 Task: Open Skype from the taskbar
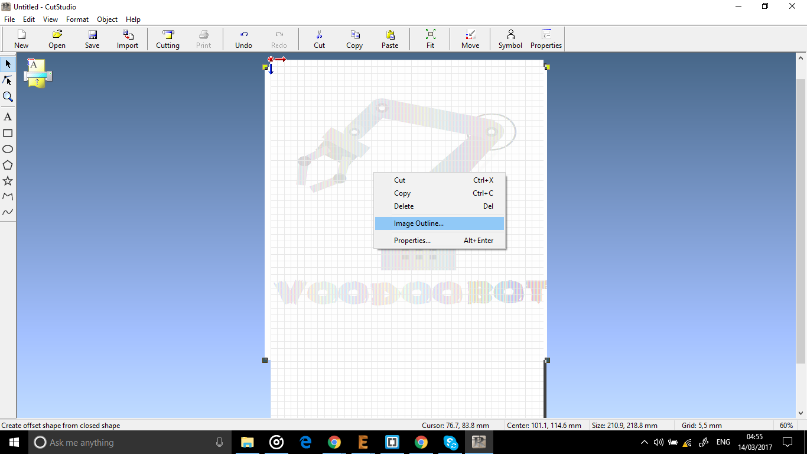click(x=450, y=442)
